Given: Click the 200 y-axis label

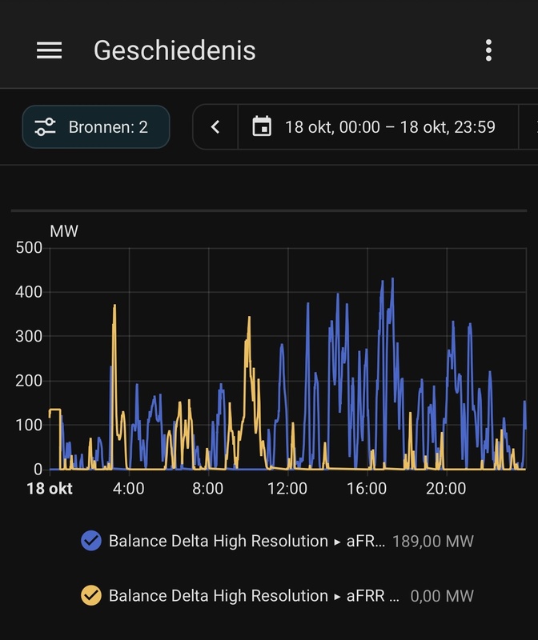Looking at the screenshot, I should click(29, 381).
